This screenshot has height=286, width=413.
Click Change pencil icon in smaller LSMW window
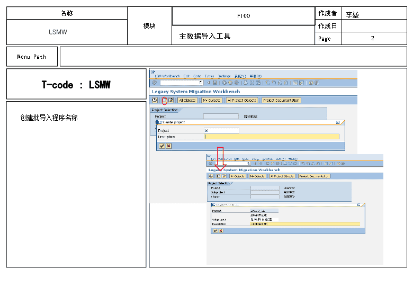point(225,176)
